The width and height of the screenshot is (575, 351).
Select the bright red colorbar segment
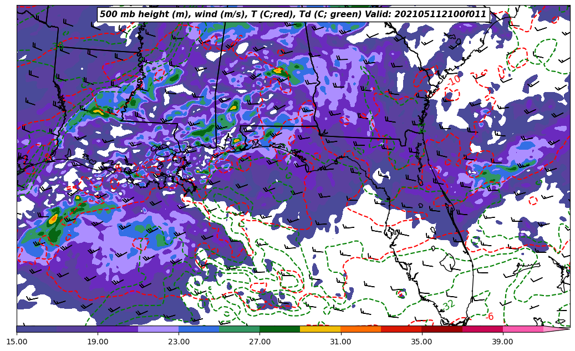[401, 329]
